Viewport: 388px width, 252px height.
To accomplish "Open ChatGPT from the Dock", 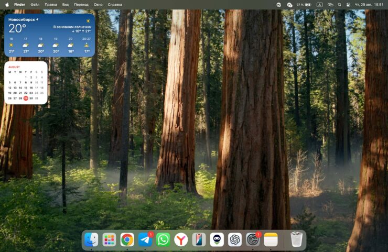I will (235, 239).
